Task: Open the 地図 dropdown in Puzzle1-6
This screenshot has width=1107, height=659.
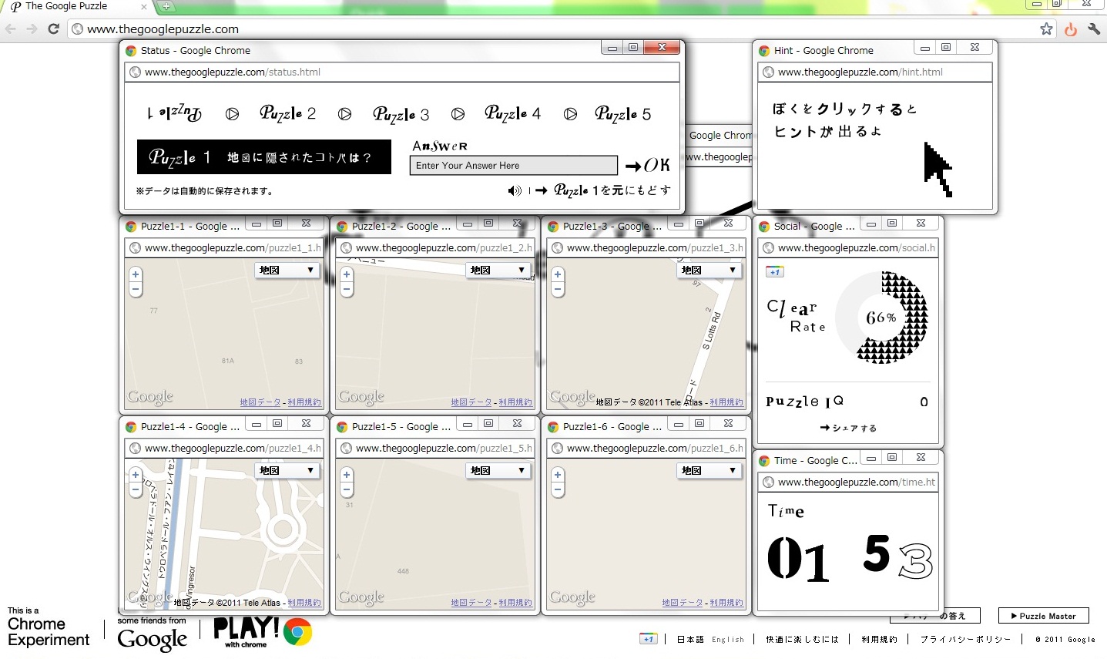Action: (709, 471)
